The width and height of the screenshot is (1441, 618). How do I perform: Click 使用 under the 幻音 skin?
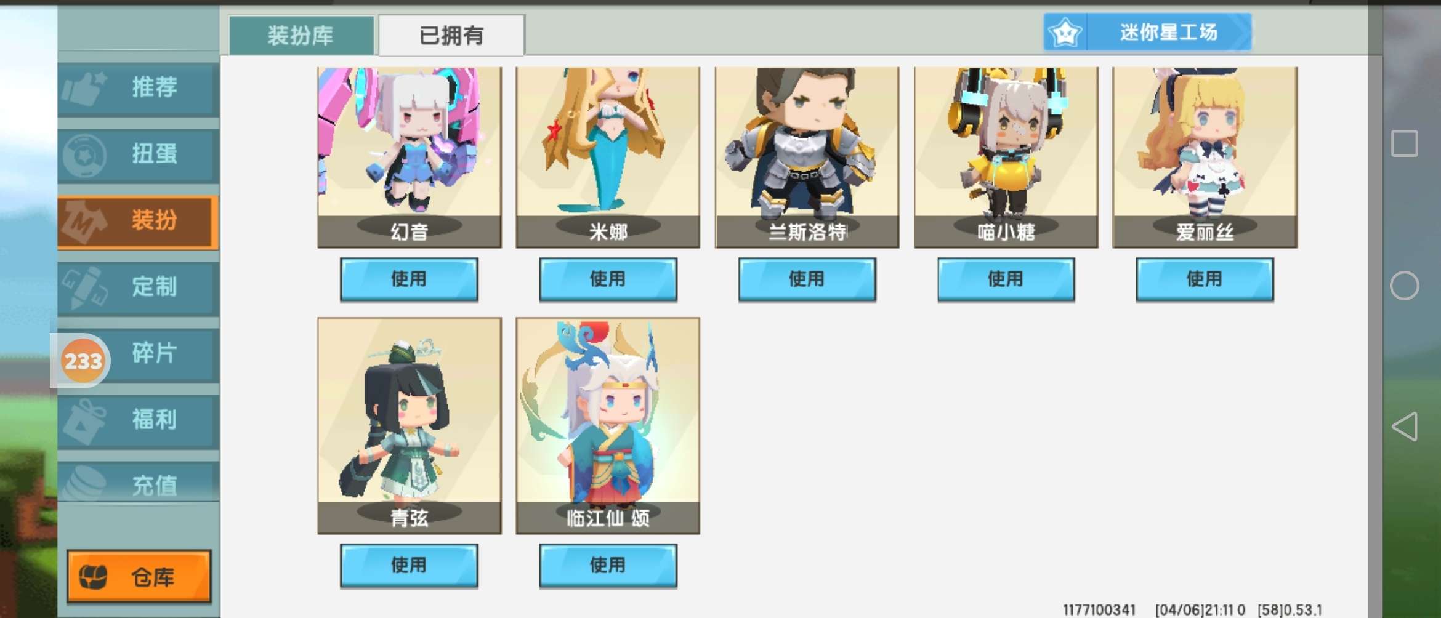[x=409, y=279]
